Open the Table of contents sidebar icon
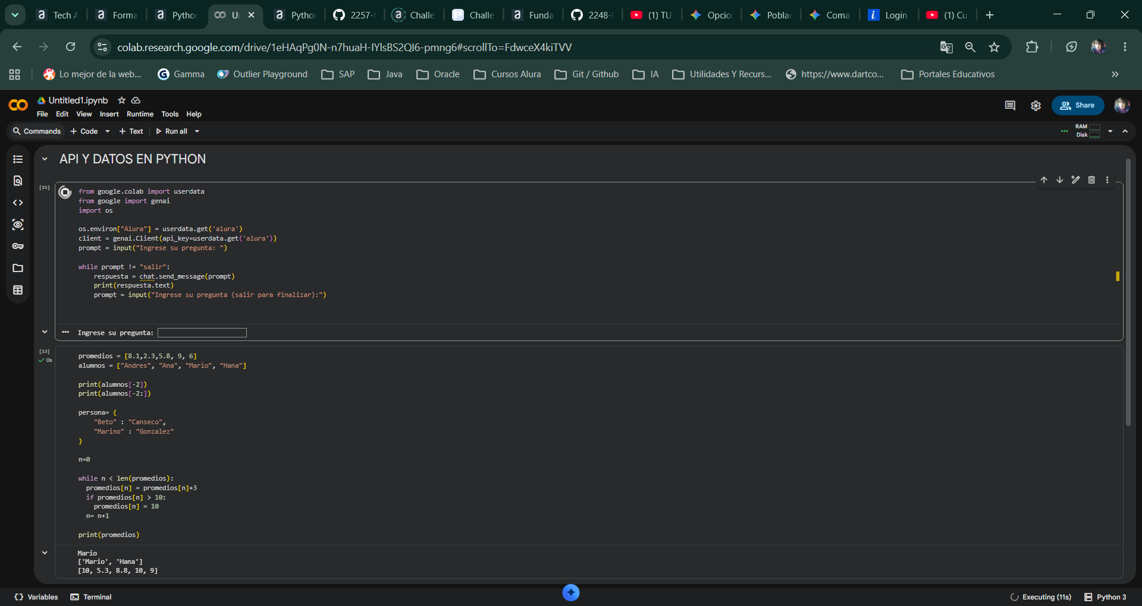 (18, 159)
